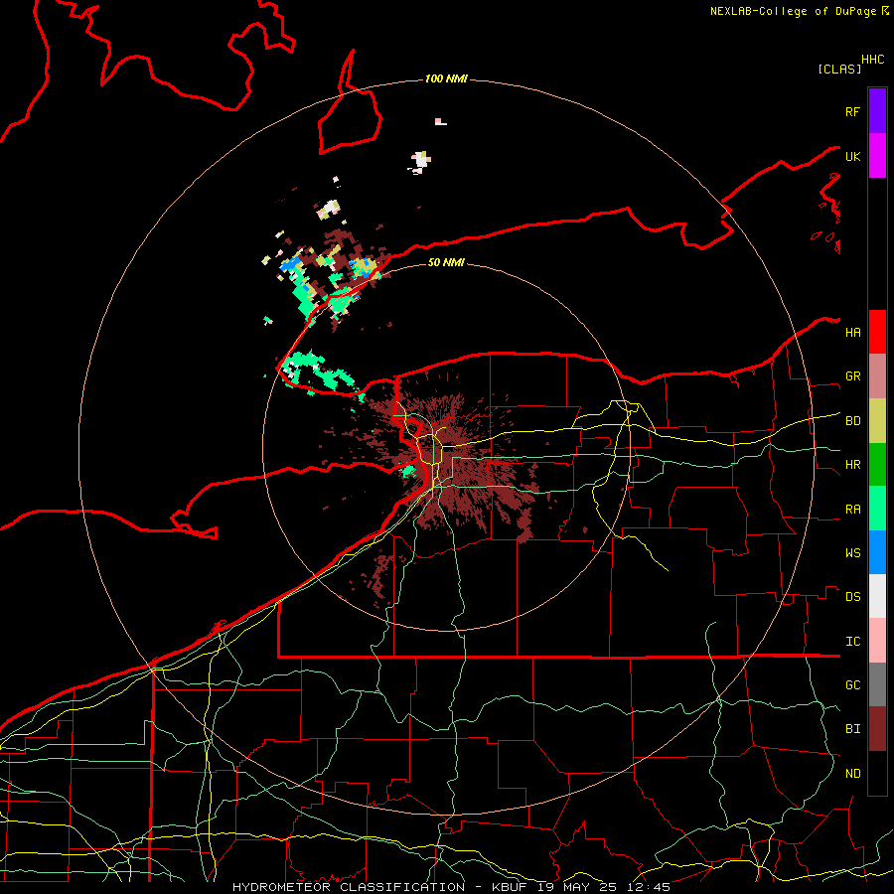Click the 'BD' legend label
The width and height of the screenshot is (894, 894).
tap(852, 421)
